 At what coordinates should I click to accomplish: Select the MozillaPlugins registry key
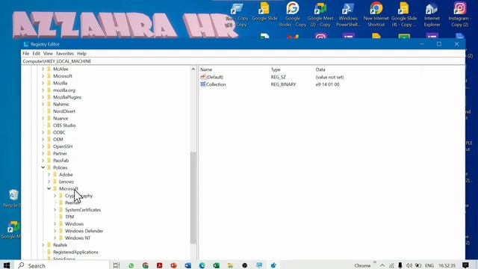[67, 97]
